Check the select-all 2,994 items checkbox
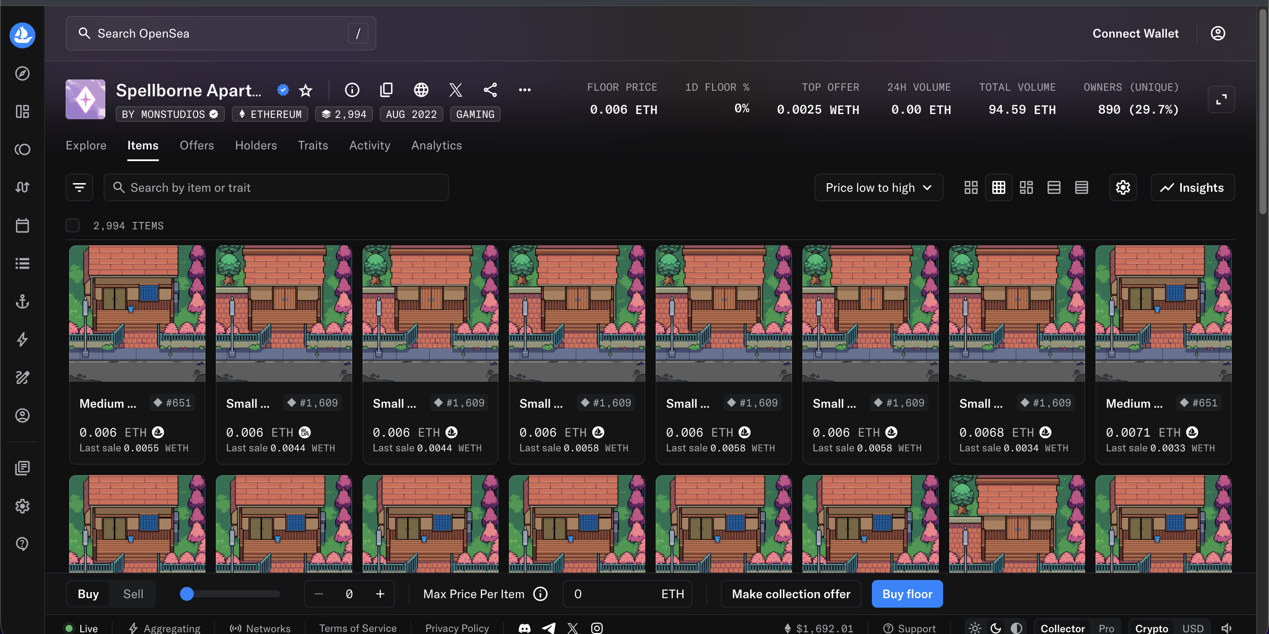 pos(73,225)
